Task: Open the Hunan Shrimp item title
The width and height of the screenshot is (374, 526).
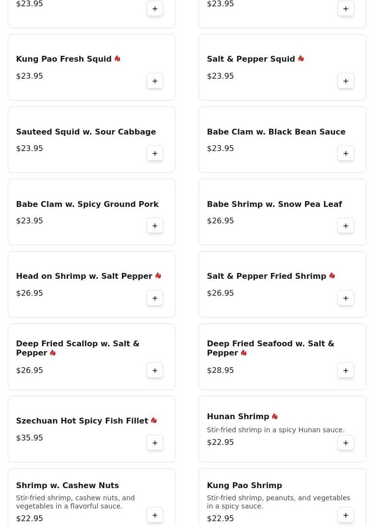Action: click(238, 417)
